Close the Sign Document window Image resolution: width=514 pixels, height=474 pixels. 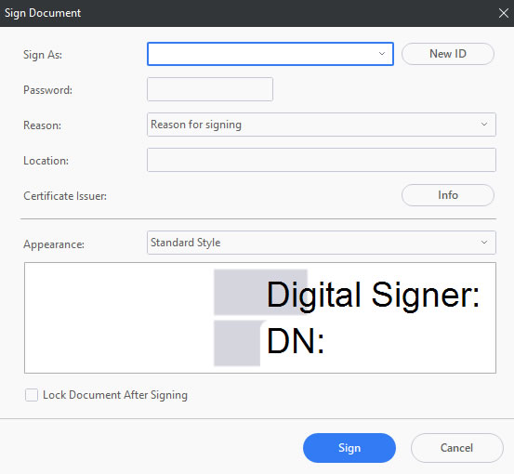pos(503,13)
